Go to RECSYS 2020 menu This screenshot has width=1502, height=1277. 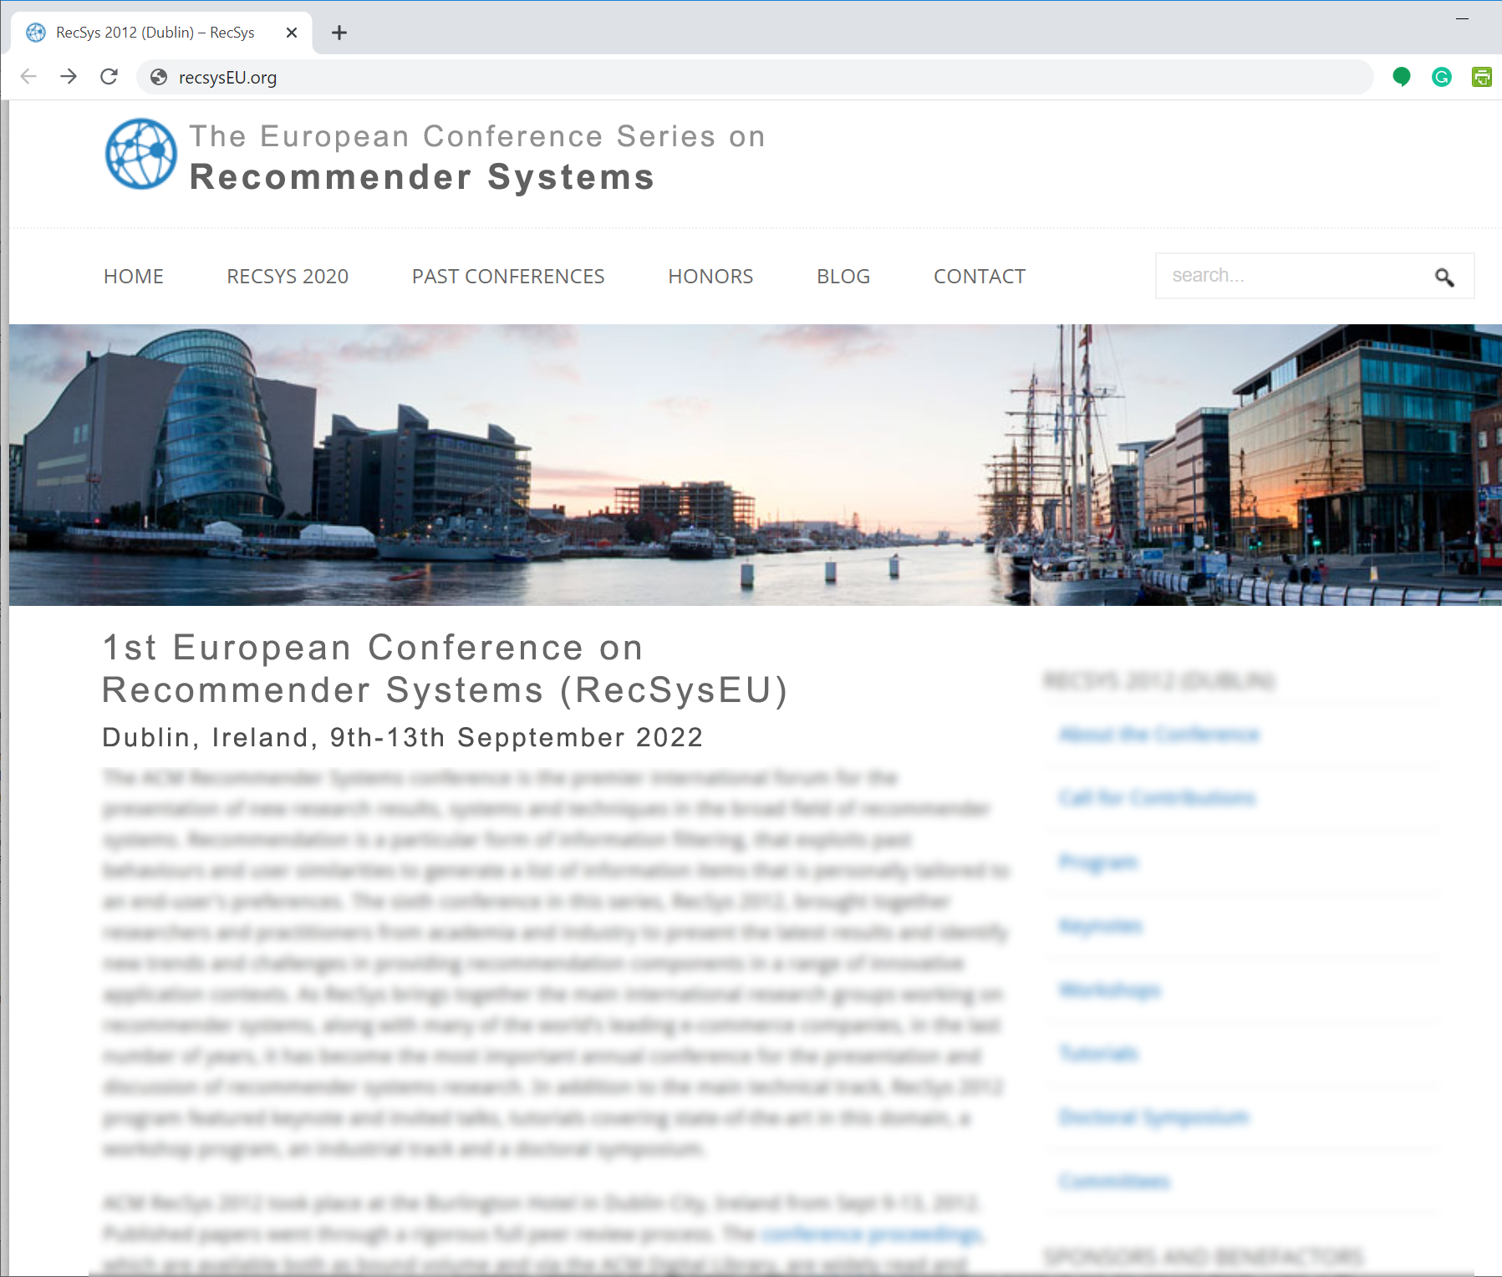[x=288, y=277]
